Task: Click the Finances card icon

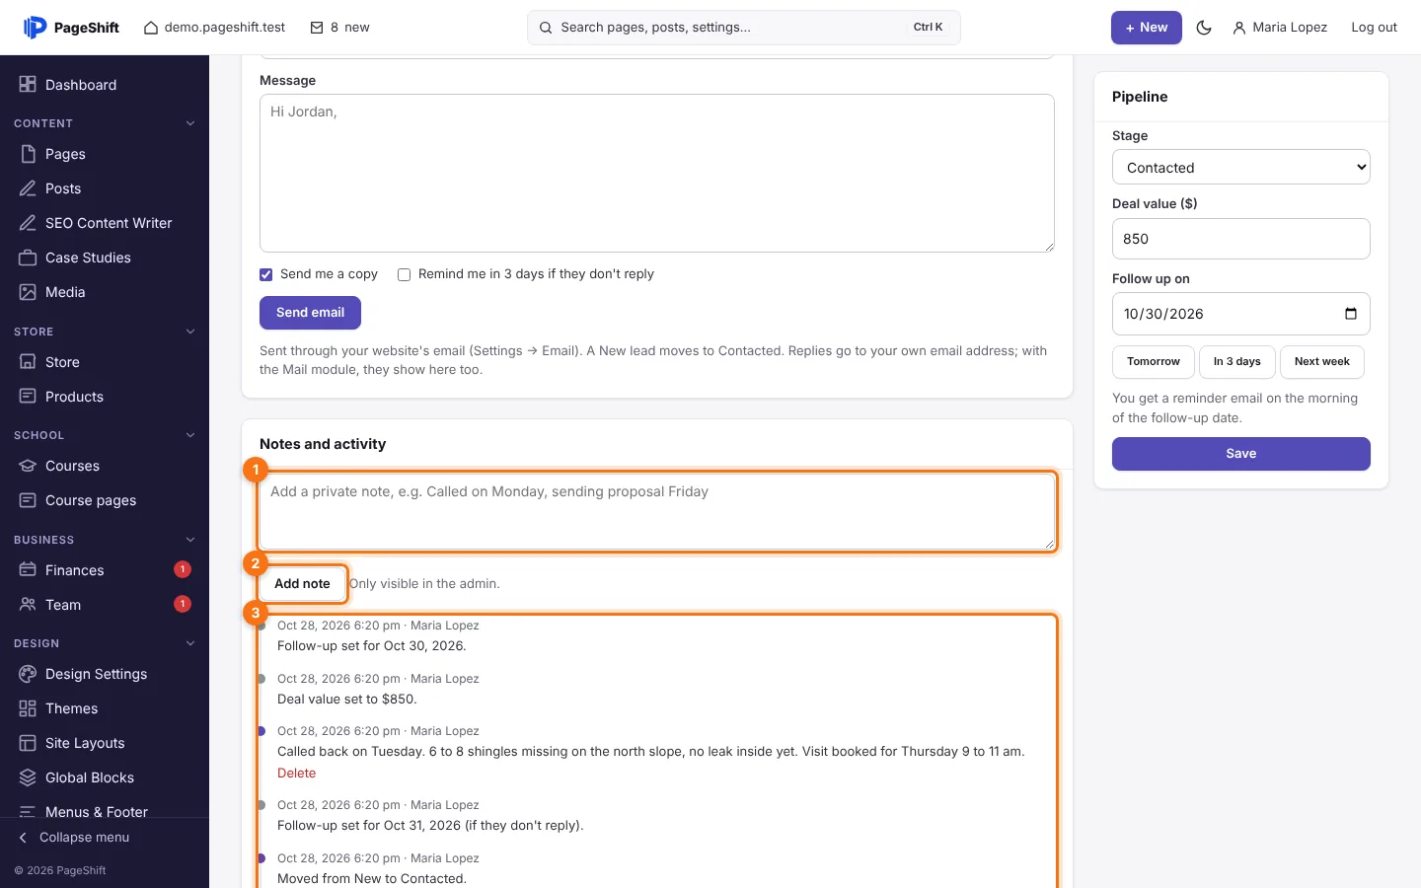Action: click(x=28, y=570)
